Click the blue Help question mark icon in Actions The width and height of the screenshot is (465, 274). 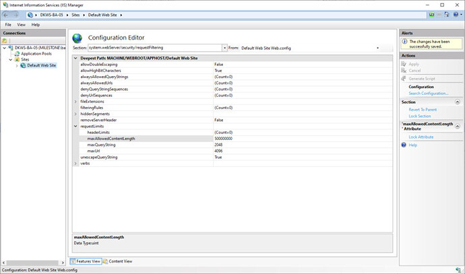click(x=404, y=145)
